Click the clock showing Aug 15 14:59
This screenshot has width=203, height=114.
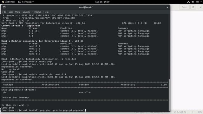pos(102,2)
